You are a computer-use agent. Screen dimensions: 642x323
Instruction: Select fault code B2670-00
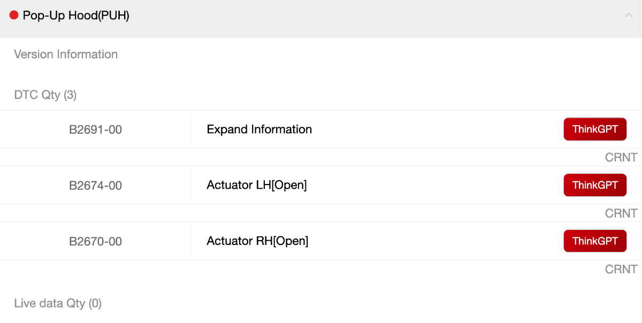[x=96, y=241]
